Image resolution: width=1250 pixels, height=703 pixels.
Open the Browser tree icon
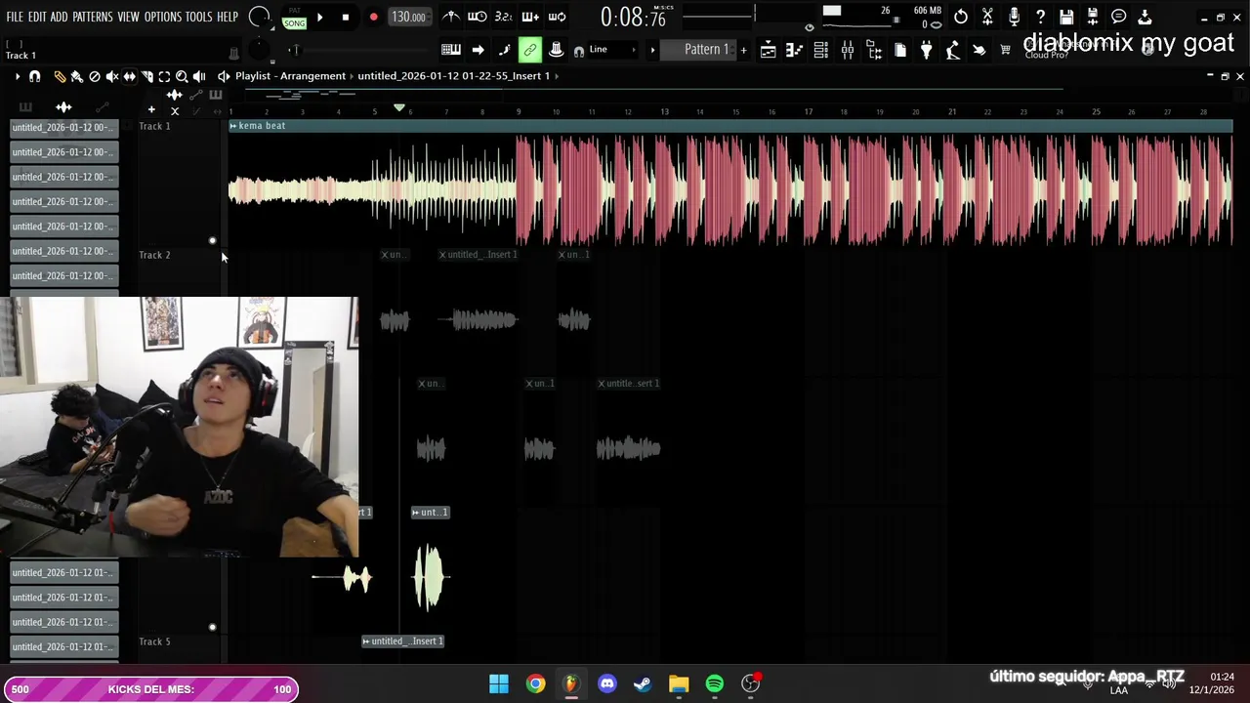pyautogui.click(x=874, y=50)
